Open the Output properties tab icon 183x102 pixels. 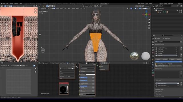click(x=153, y=45)
